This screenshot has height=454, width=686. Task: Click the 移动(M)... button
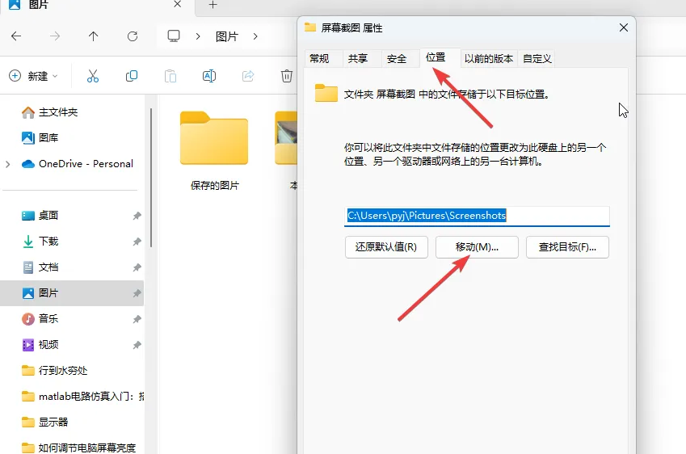point(476,247)
